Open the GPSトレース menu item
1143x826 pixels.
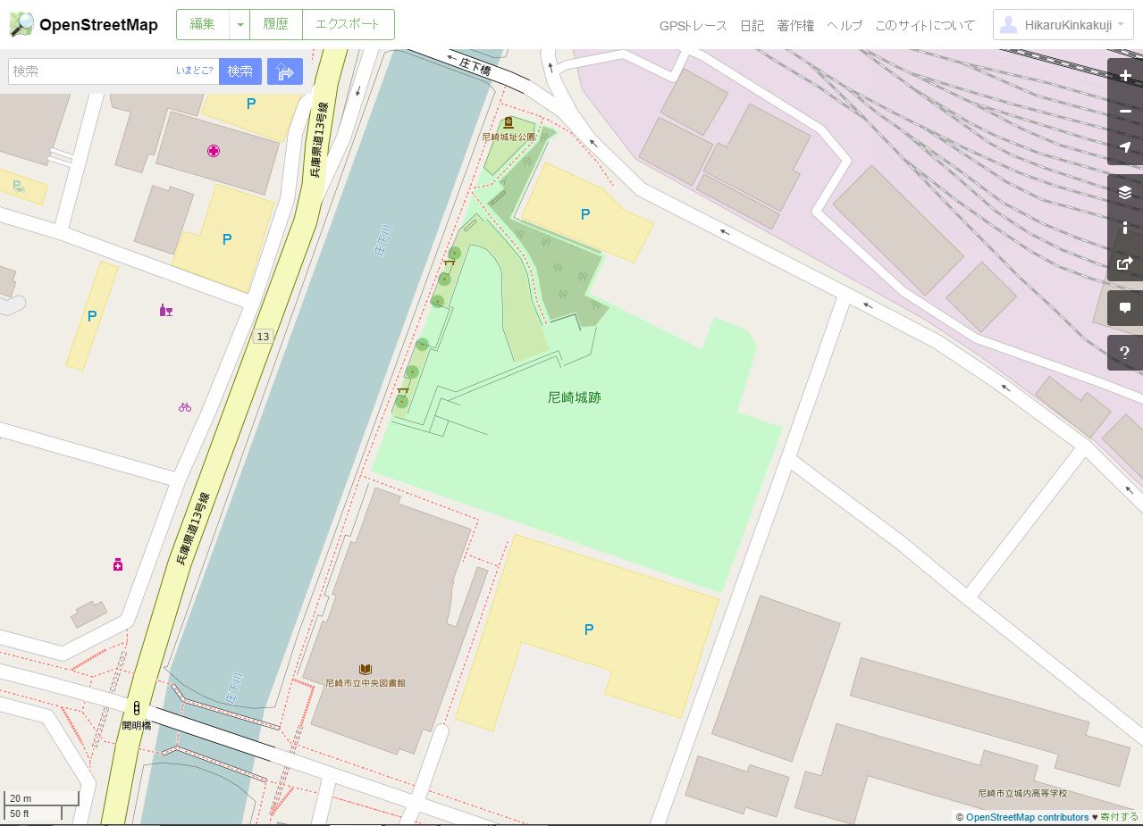(x=693, y=25)
